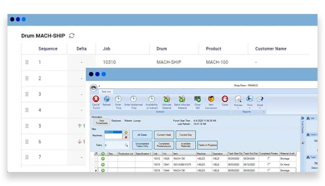325x186 pixels.
Task: Click the Availability or Indirect clock icon
Action: point(152,99)
